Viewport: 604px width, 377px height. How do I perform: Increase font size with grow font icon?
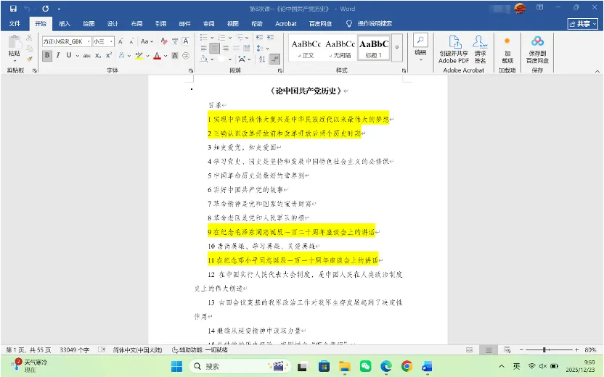[x=121, y=41]
